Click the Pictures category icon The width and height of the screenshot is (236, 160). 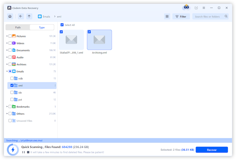pos(14,36)
